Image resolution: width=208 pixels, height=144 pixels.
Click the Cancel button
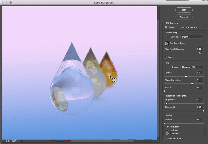coord(184,17)
